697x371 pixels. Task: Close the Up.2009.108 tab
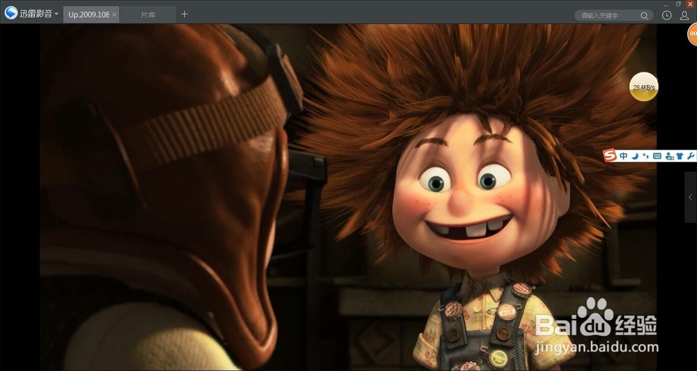[x=114, y=15]
